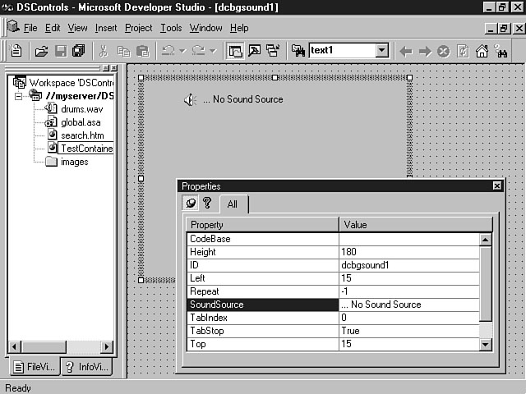Click the Save All toolbar icon
The width and height of the screenshot is (526, 394).
[x=78, y=51]
